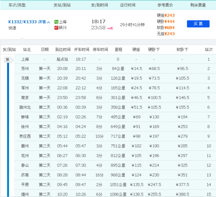
Task: Select the 滁州北 station name
Action: point(25,107)
